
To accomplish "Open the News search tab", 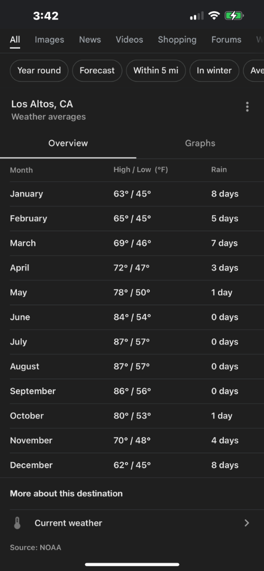I will (x=90, y=40).
